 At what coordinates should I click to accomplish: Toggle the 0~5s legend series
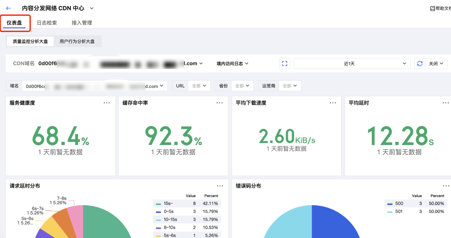168,212
